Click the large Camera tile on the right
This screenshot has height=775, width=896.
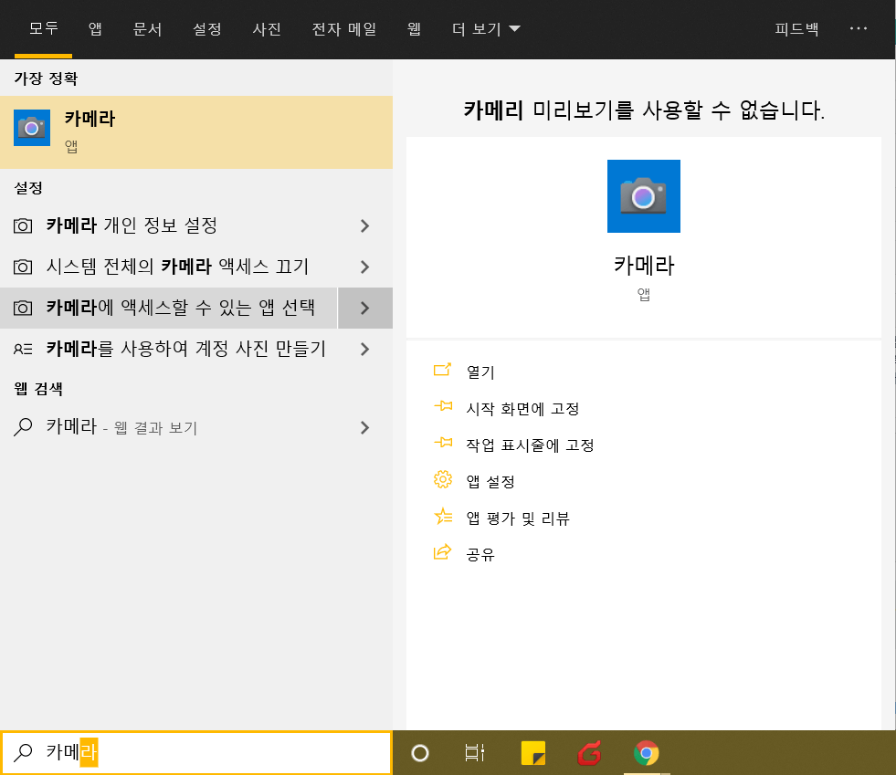(x=644, y=196)
